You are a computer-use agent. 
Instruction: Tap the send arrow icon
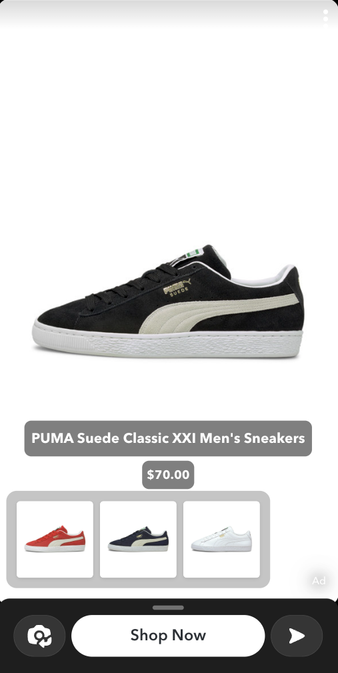(x=297, y=636)
